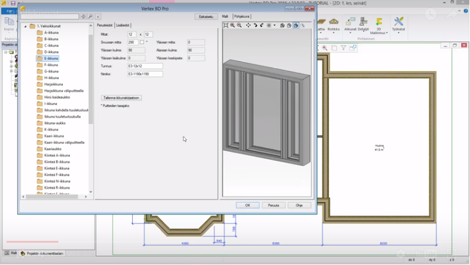Click the zoom in magnifier in preview toolbar
The width and height of the screenshot is (470, 265).
pyautogui.click(x=233, y=25)
